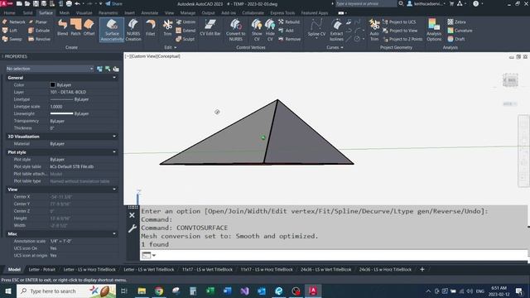Click the Hide CV icon
Viewport: 530px width, 298px height.
click(x=270, y=30)
